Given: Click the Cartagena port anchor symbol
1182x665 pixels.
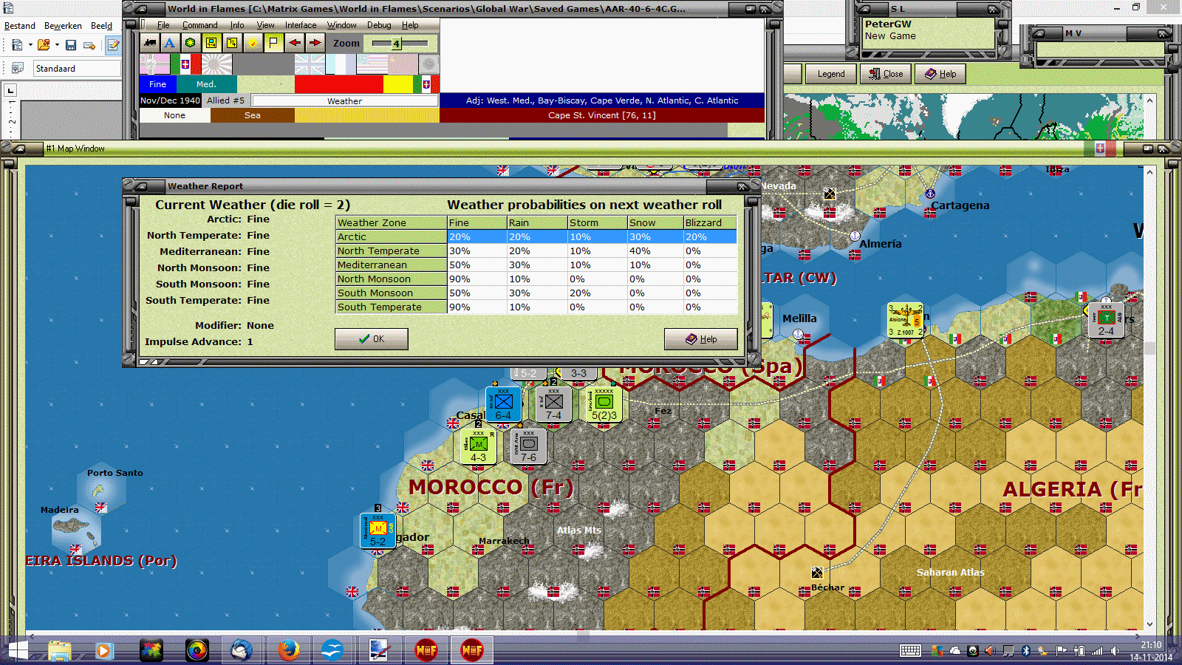Looking at the screenshot, I should [x=930, y=194].
